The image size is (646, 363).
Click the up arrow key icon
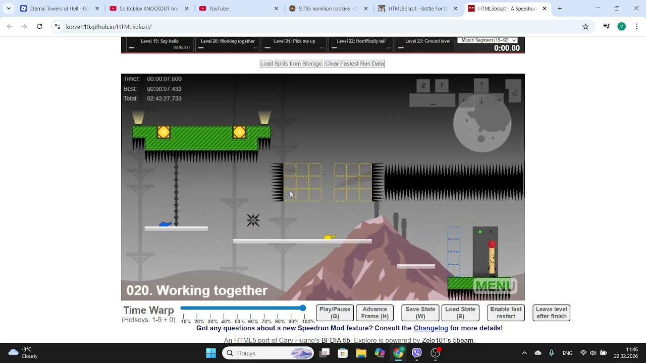pos(481,86)
